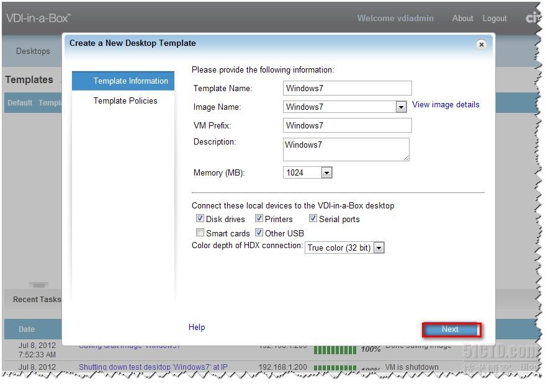Click the VM is shutdown status text
Viewport: 548px width, 384px height.
pyautogui.click(x=411, y=367)
